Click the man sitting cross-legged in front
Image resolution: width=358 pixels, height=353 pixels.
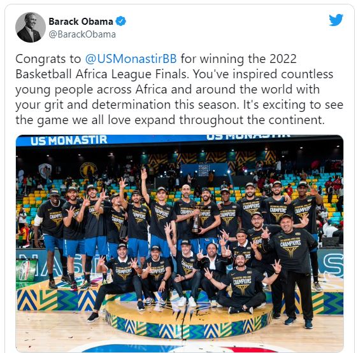coord(243,285)
